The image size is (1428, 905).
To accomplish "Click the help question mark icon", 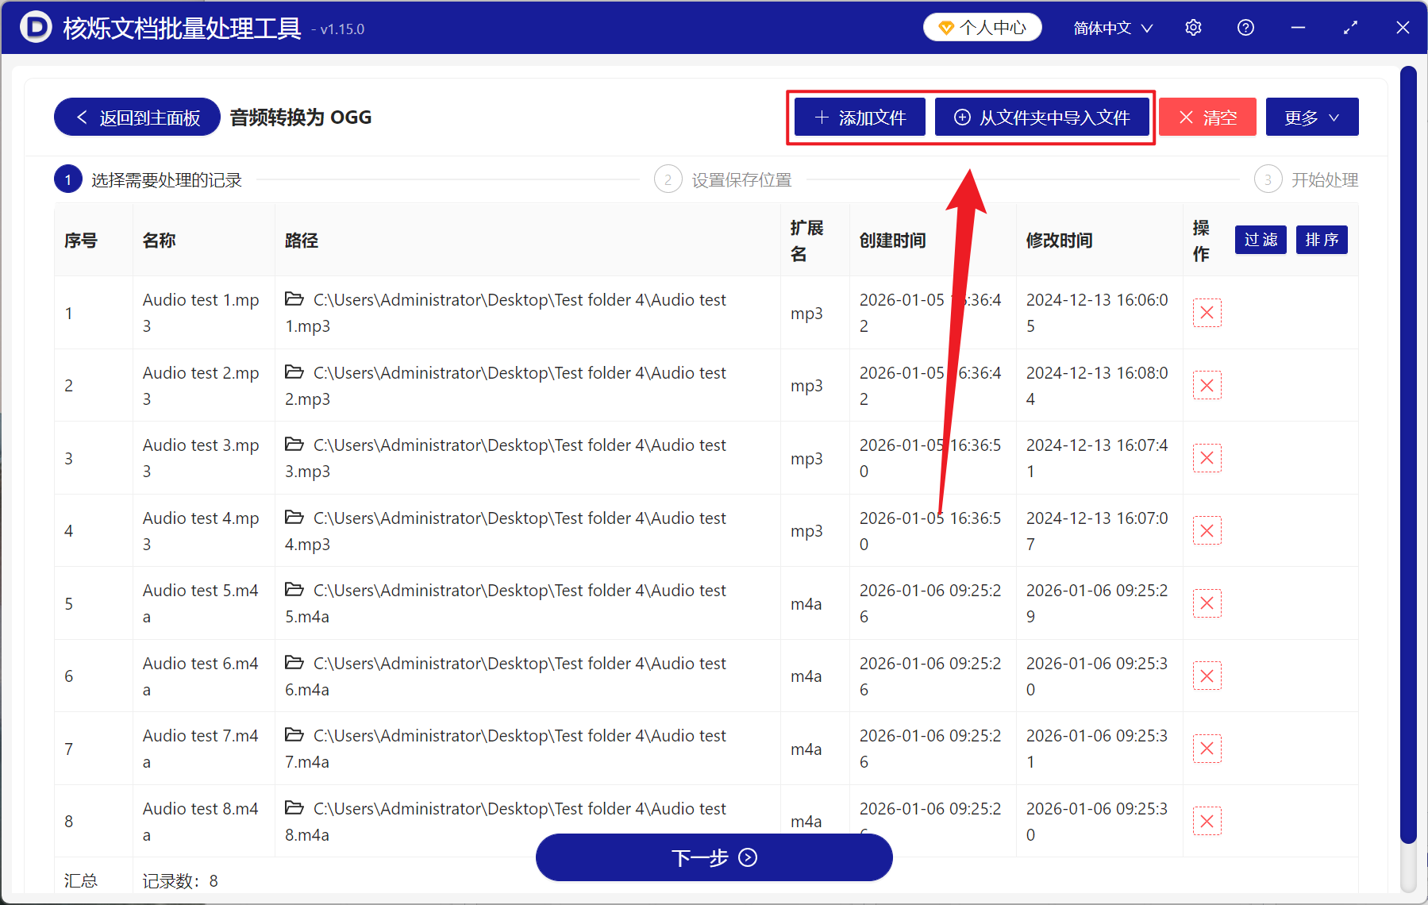I will point(1245,27).
